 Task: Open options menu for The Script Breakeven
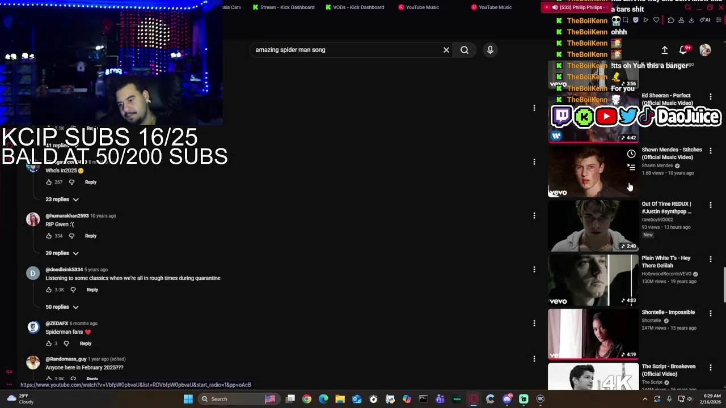tap(711, 367)
